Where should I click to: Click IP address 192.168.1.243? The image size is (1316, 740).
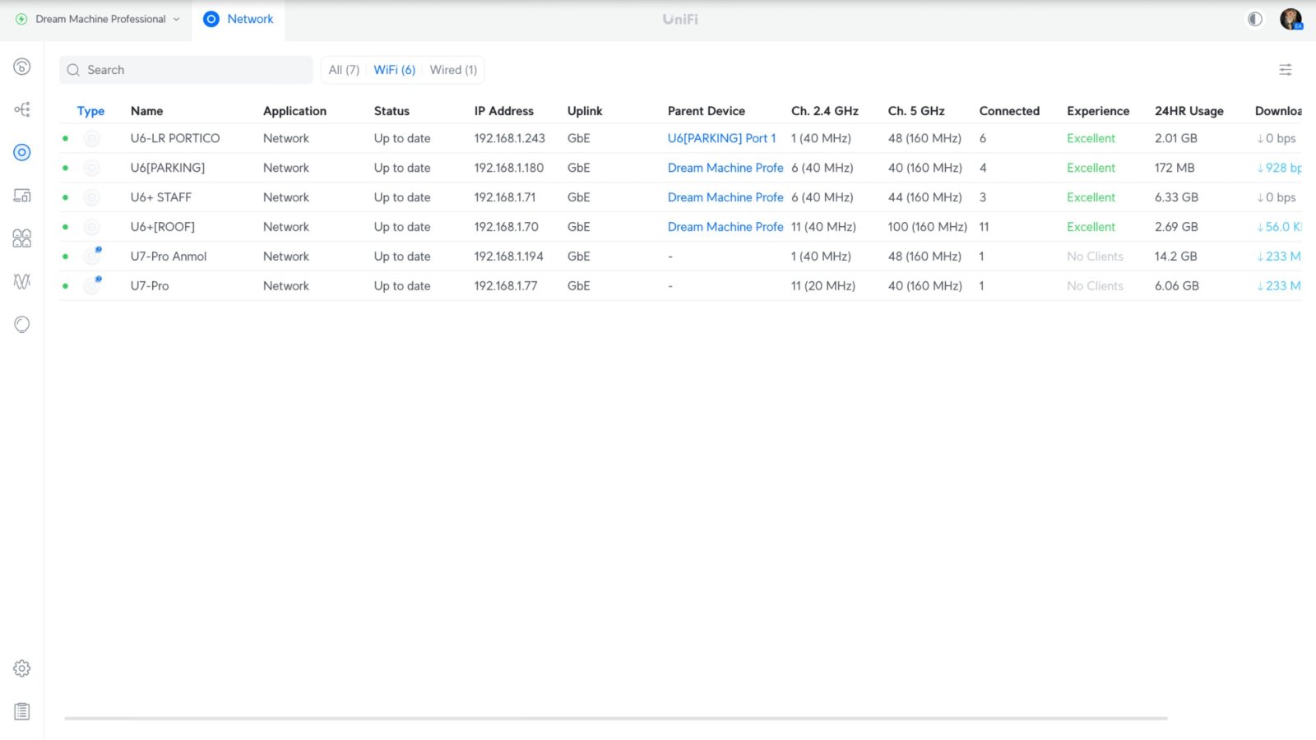coord(509,138)
